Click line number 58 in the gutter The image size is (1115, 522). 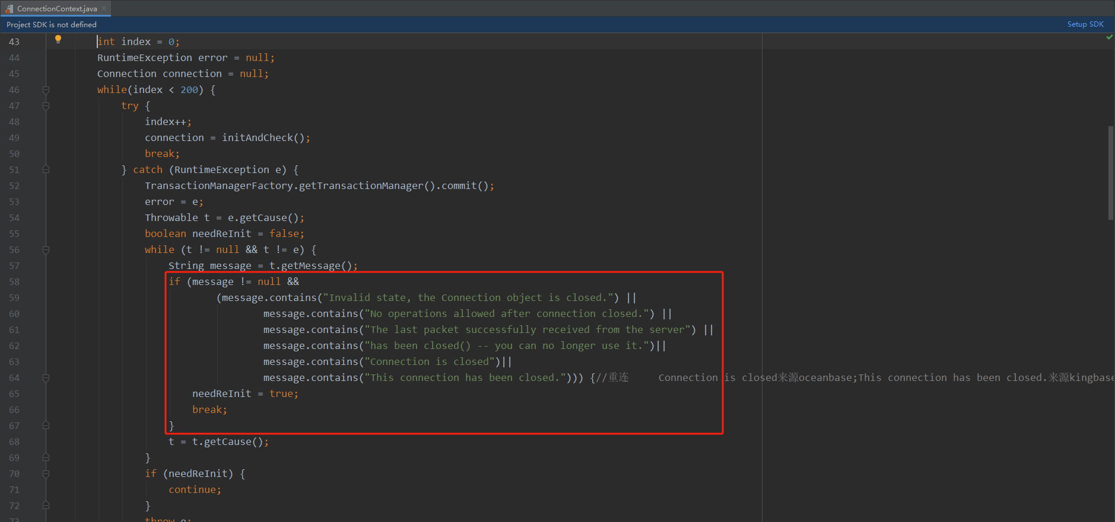click(x=14, y=282)
